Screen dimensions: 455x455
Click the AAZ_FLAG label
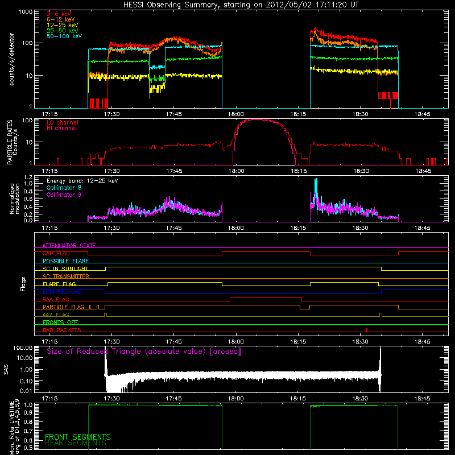[x=56, y=315]
